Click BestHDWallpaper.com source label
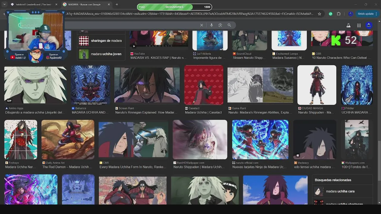Viewport: 381px width, 214px height. click(190, 163)
